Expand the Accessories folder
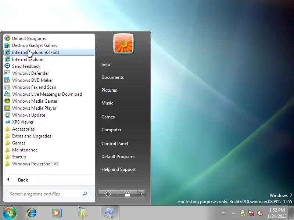 pos(49,129)
